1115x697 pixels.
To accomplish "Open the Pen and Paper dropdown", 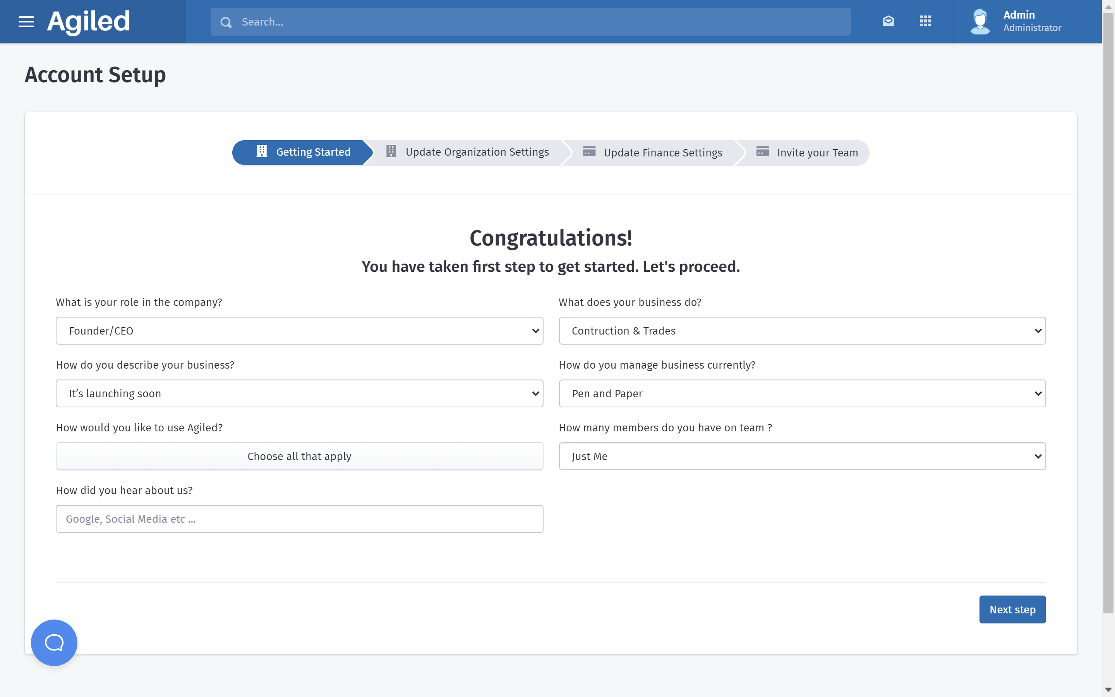I will coord(802,393).
